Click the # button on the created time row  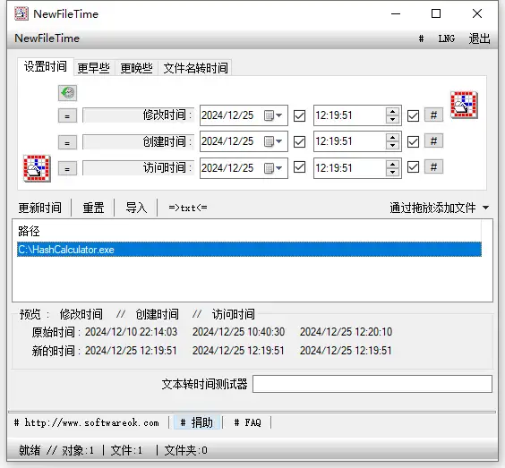coord(433,141)
